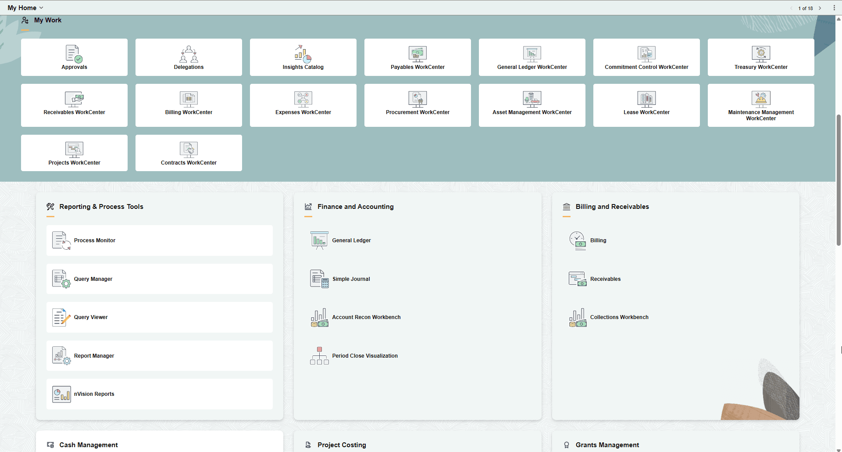Click the Billing clock icon
Viewport: 842px width, 452px height.
pos(578,240)
